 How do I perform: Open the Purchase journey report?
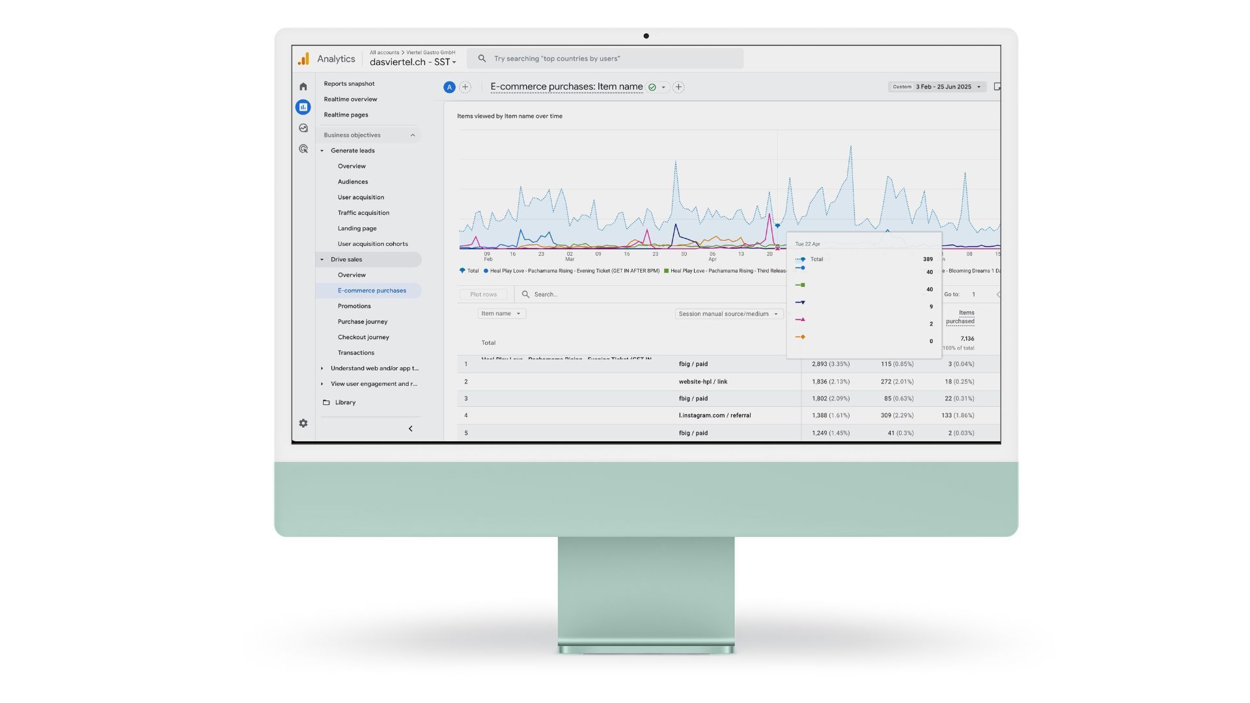(362, 322)
